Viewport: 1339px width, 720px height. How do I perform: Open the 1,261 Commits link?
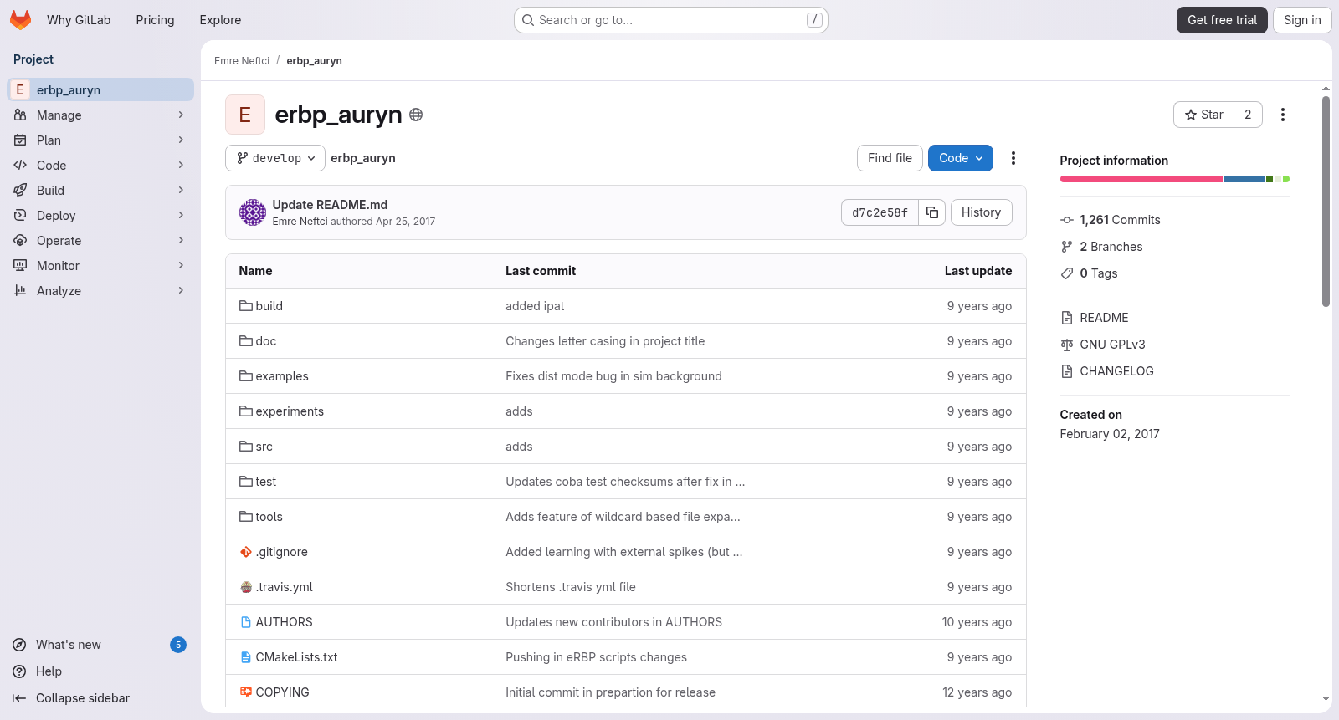coord(1120,220)
